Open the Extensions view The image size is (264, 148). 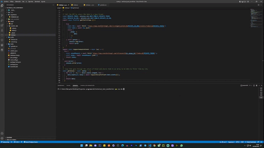(x=2, y=25)
